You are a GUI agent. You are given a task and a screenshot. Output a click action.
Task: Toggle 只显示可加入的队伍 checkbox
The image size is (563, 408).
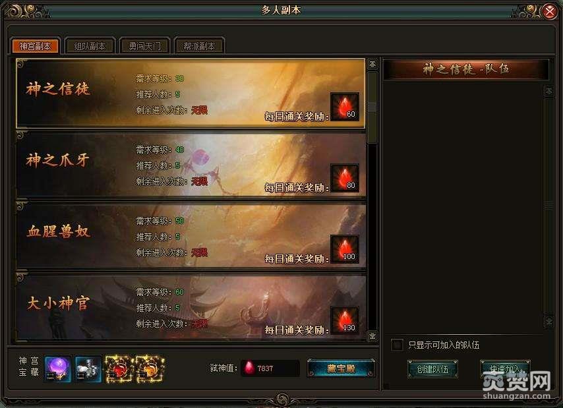click(x=397, y=345)
